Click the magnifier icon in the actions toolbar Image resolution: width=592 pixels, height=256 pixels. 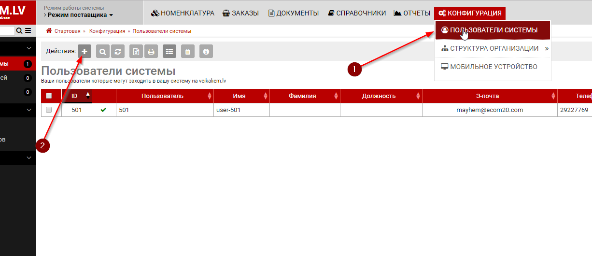click(102, 51)
